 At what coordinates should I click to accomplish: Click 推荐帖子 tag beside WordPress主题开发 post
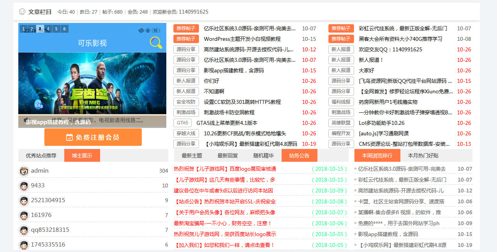point(186,39)
